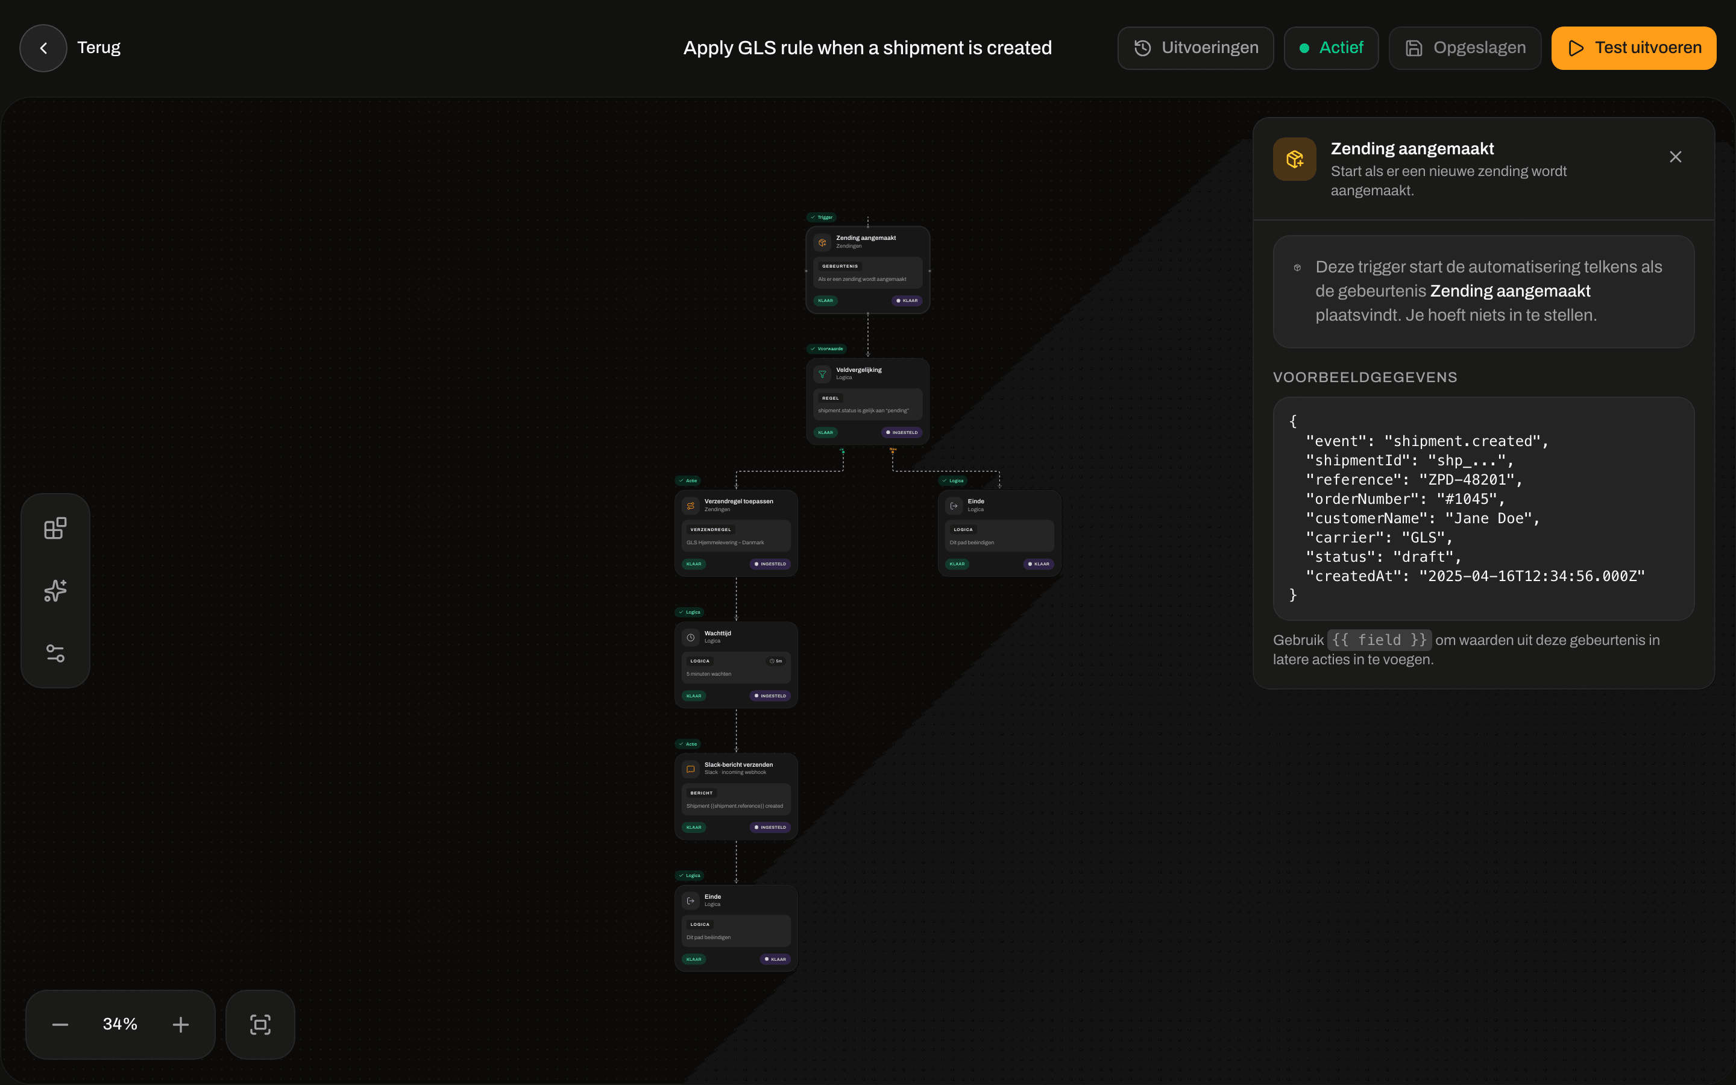
Task: Close the Zending aangemaakt side panel
Action: pos(1675,157)
